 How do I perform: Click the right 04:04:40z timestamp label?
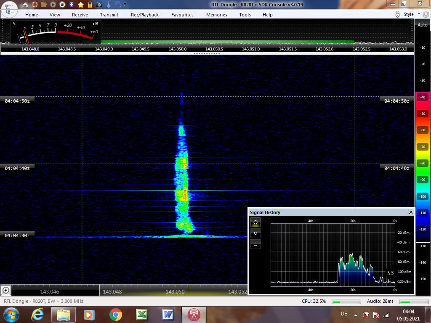click(396, 168)
